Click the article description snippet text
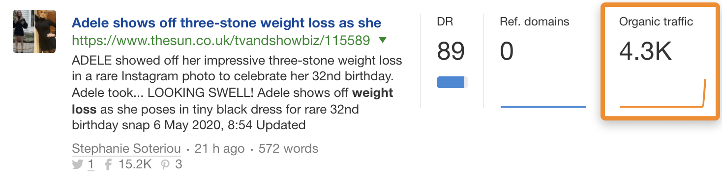The image size is (722, 186). click(237, 93)
